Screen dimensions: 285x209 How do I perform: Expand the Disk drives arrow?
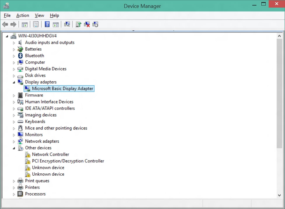click(14, 76)
